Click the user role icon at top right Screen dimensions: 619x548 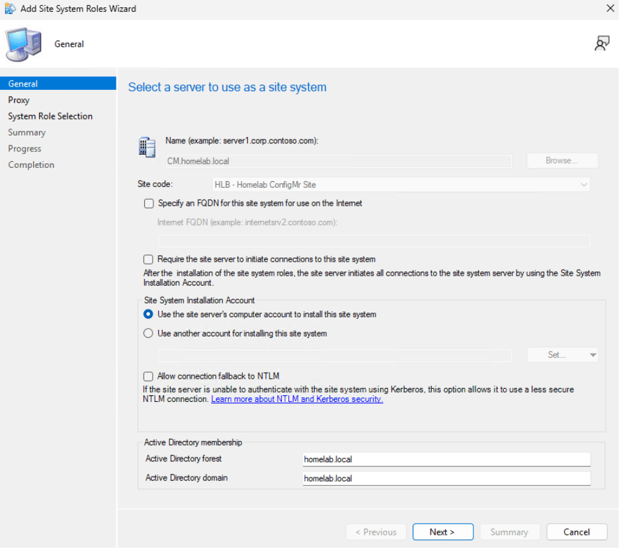pyautogui.click(x=602, y=42)
